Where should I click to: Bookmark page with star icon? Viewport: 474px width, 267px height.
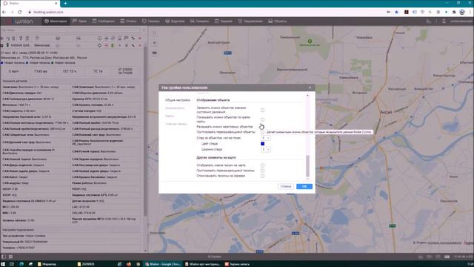[397, 12]
